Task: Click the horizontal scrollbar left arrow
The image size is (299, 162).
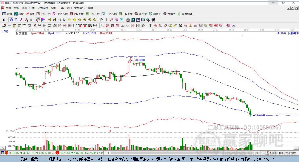Action: click(108, 153)
